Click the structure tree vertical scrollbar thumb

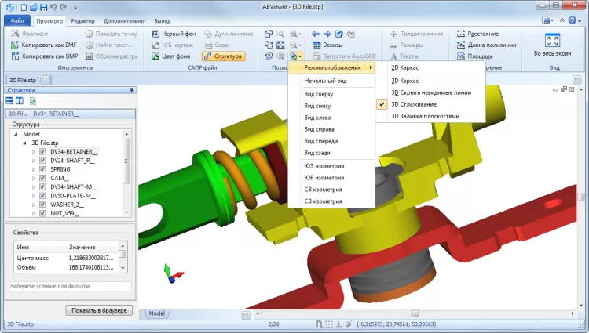[126, 161]
